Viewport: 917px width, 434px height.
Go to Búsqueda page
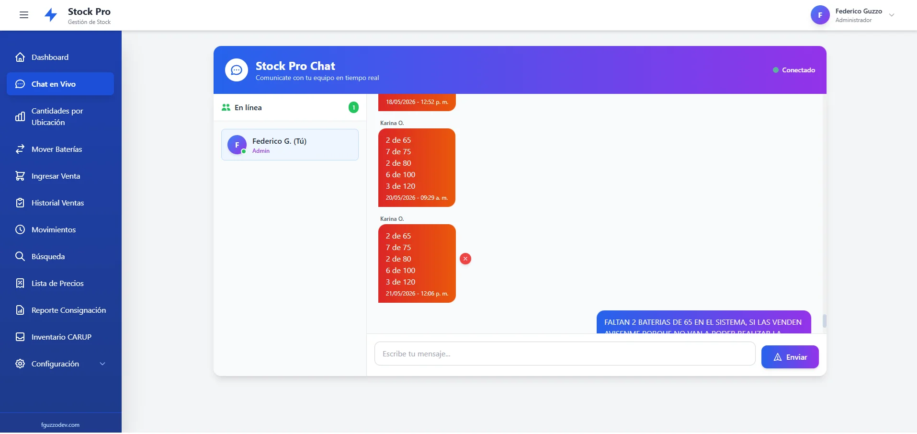(x=60, y=256)
